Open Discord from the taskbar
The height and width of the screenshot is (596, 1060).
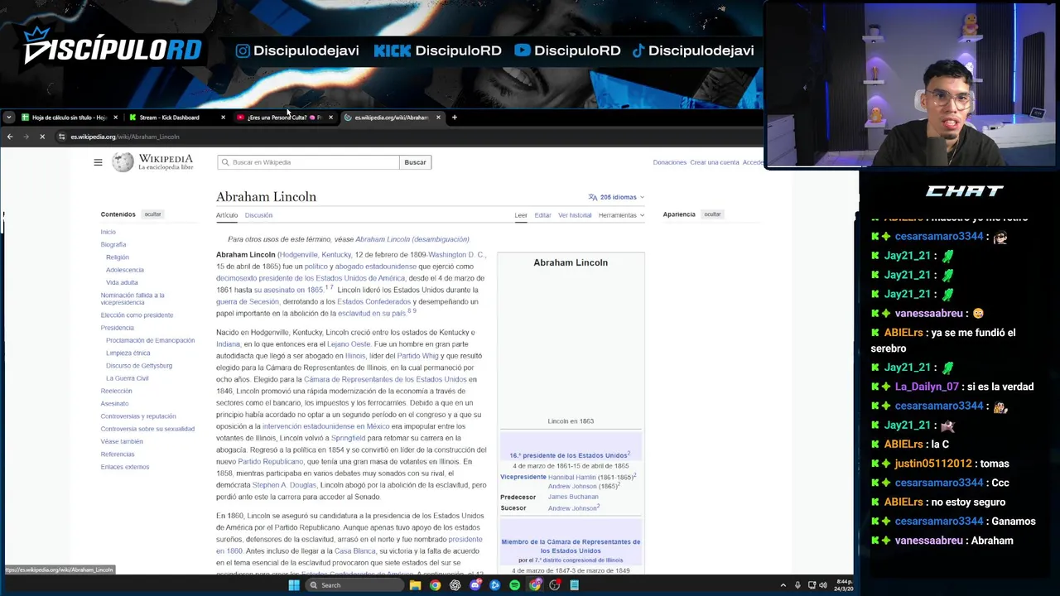pos(475,585)
